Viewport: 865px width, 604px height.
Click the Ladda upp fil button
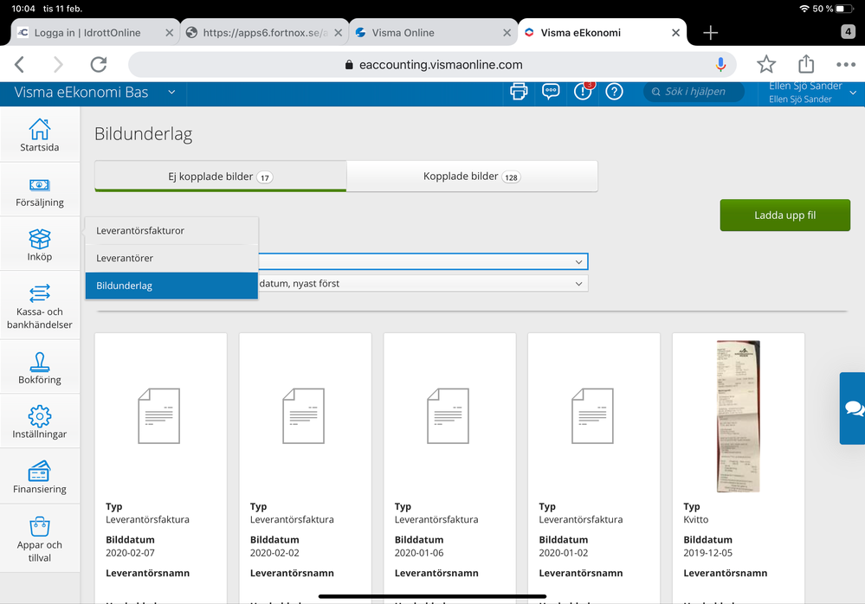784,215
